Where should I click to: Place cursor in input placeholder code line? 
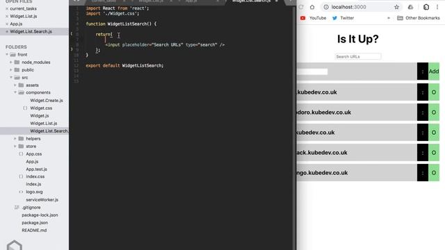coord(165,44)
